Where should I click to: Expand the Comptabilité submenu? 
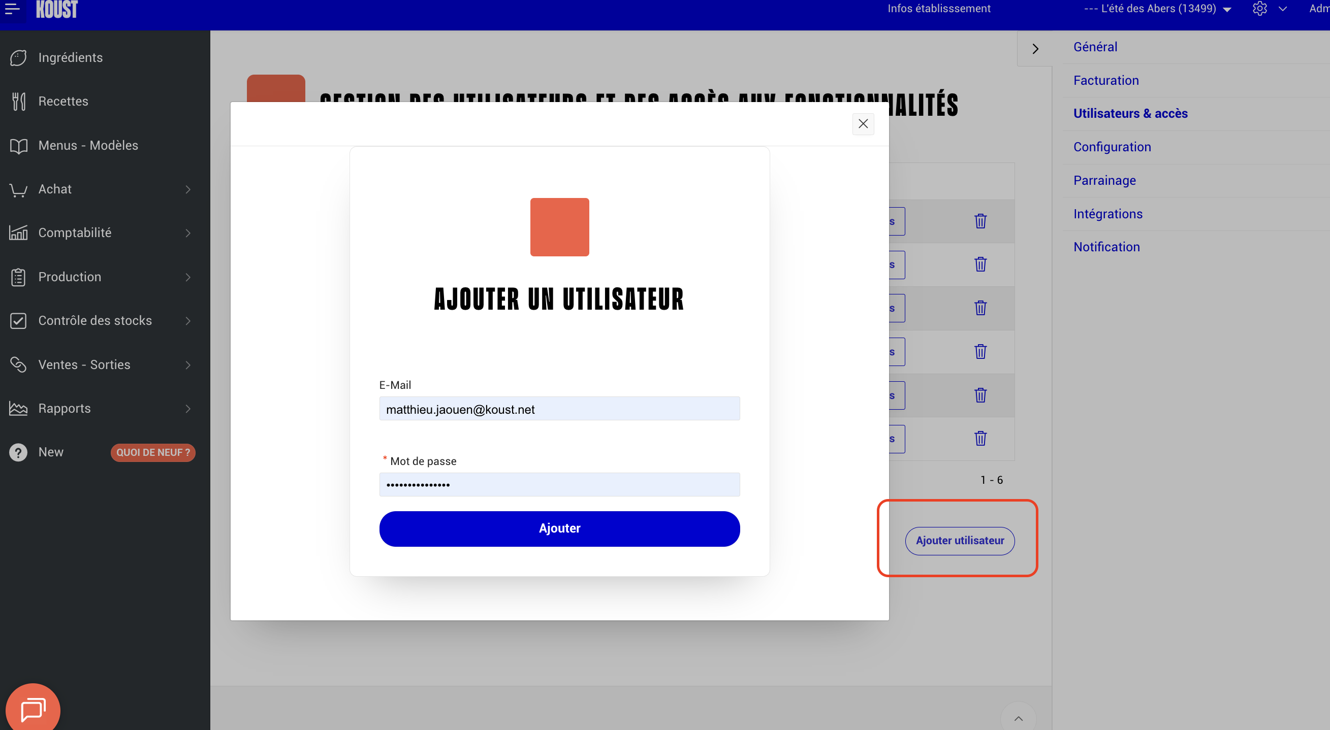(188, 233)
